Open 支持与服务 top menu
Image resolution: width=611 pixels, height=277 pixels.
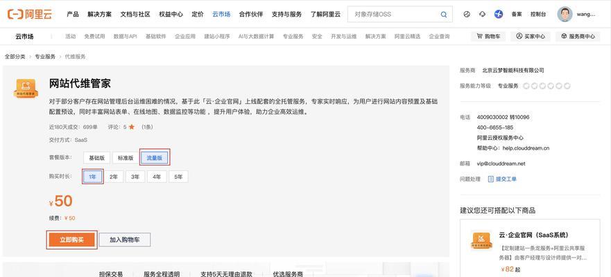[287, 15]
